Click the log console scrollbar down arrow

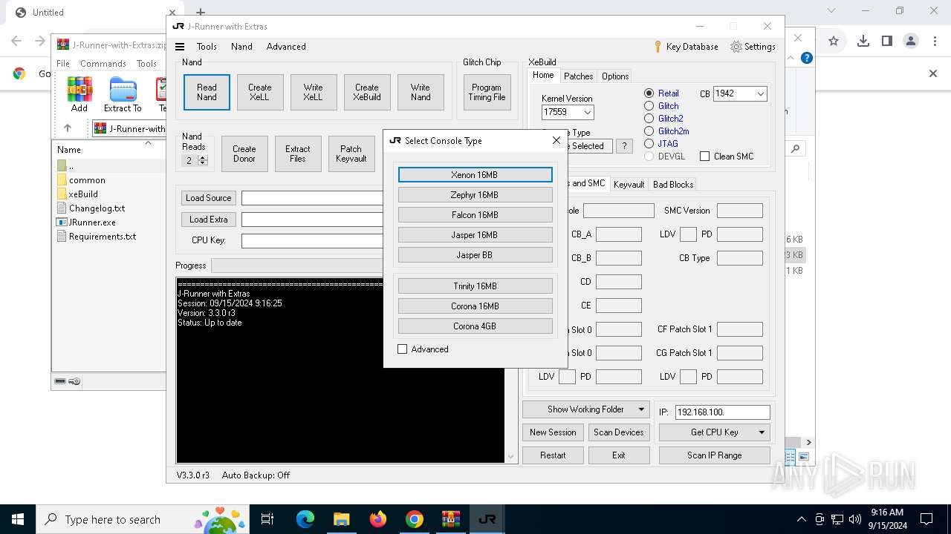click(510, 456)
